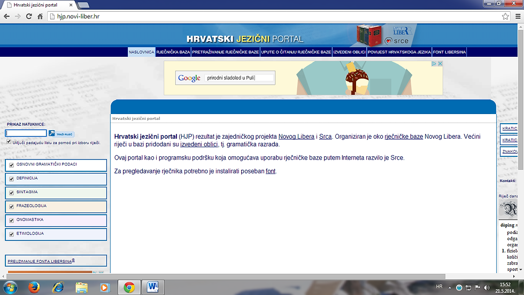Click the browser forward arrow
This screenshot has width=524, height=295.
tap(18, 17)
